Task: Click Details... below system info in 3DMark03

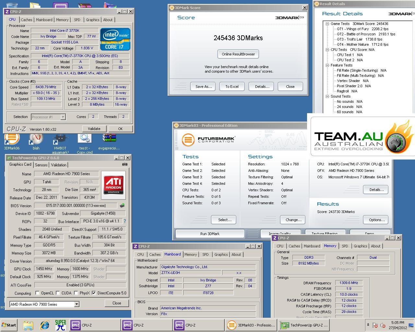Action: tap(376, 190)
